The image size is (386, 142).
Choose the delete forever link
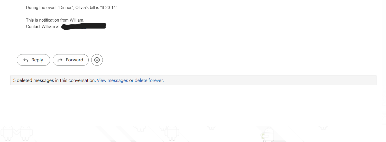pyautogui.click(x=149, y=80)
